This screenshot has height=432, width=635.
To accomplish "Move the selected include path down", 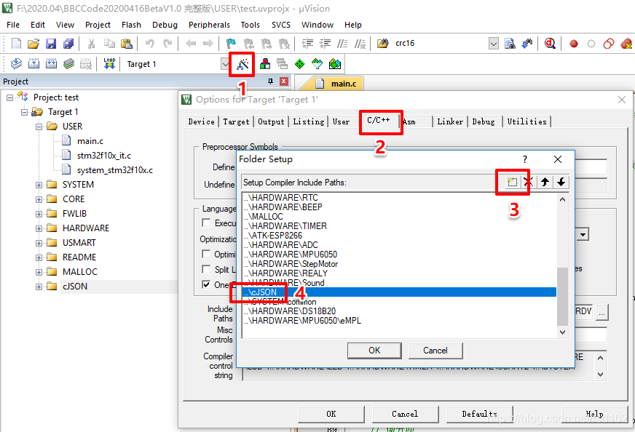I will point(561,182).
